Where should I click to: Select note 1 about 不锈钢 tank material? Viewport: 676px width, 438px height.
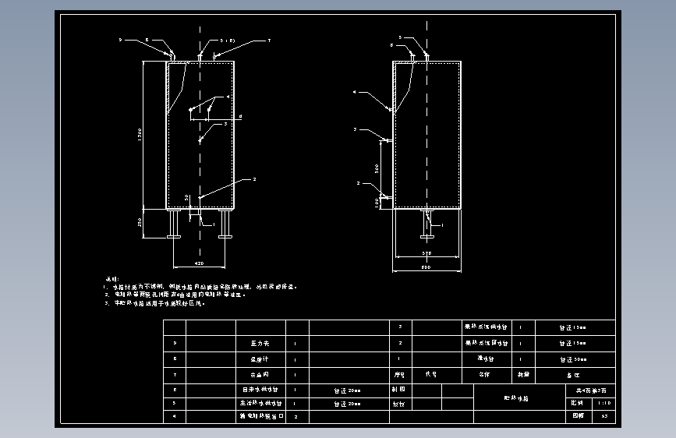[x=200, y=287]
